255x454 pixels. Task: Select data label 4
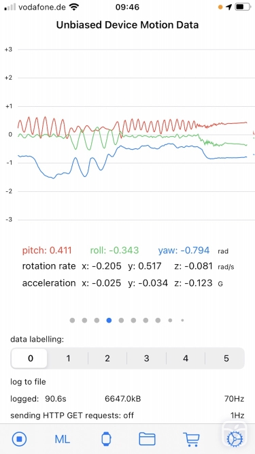[186, 358]
